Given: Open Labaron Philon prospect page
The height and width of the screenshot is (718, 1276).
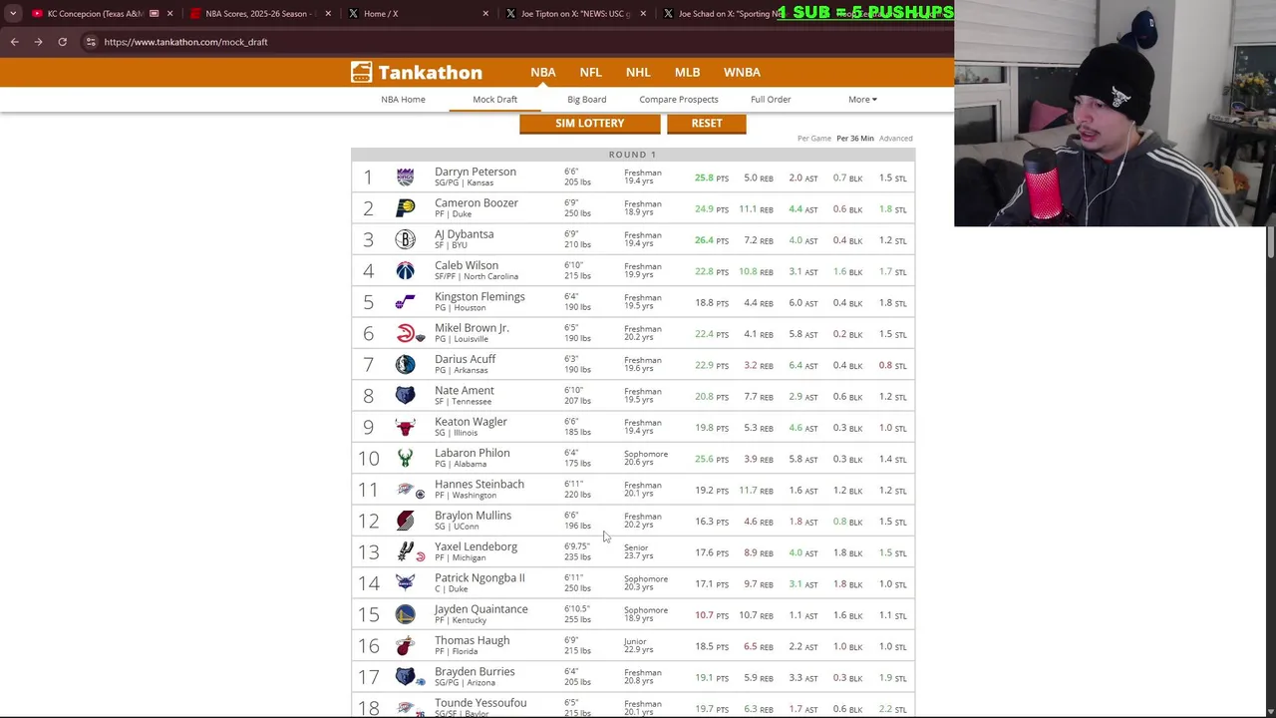Looking at the screenshot, I should [x=472, y=453].
